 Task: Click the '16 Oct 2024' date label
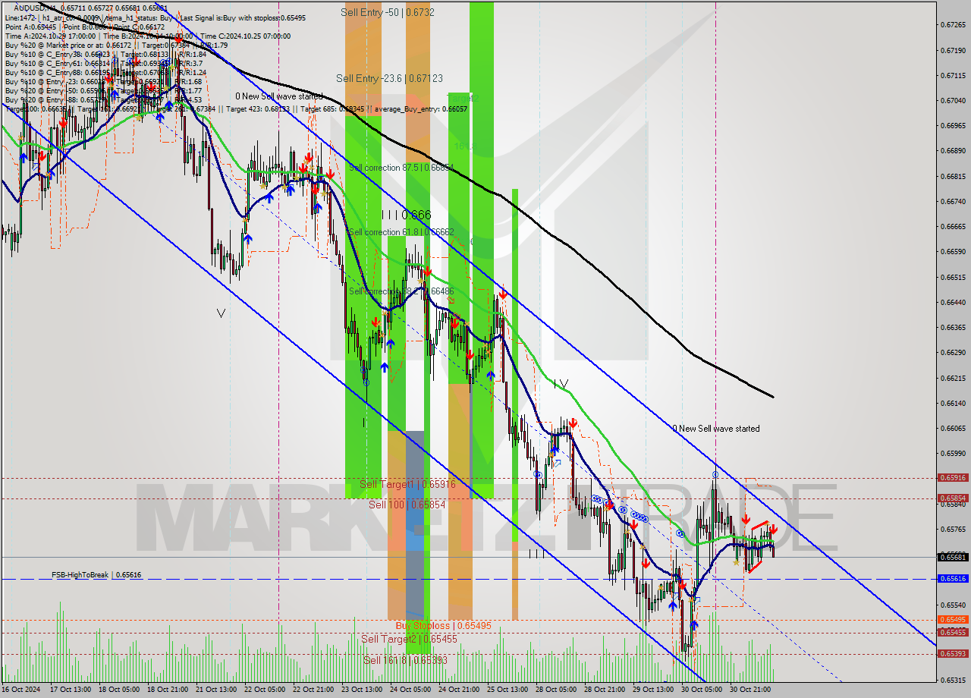tap(23, 690)
